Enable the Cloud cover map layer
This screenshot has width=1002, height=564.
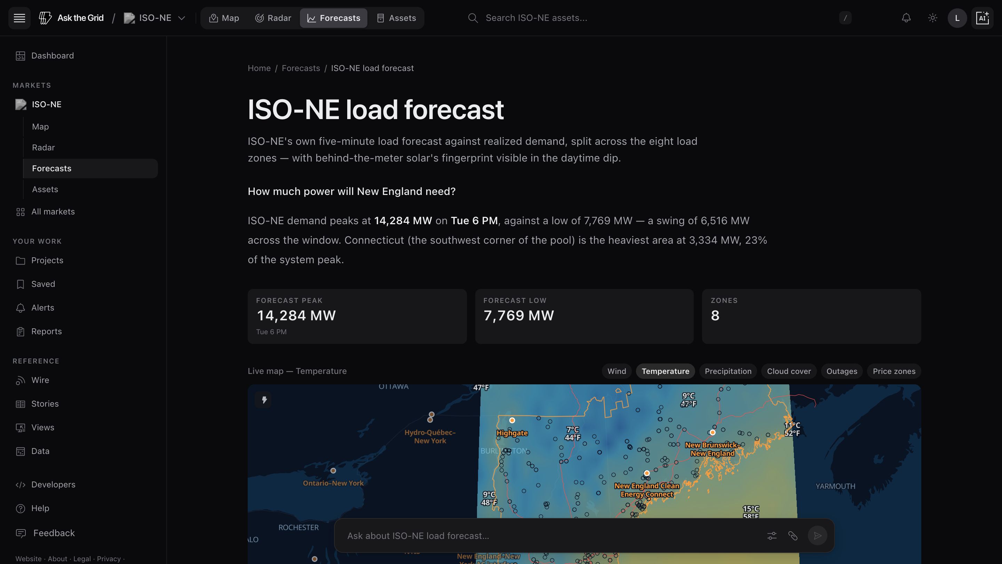click(788, 371)
